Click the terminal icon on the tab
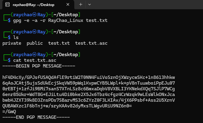This screenshot has width=203, height=123. click(x=7, y=5)
